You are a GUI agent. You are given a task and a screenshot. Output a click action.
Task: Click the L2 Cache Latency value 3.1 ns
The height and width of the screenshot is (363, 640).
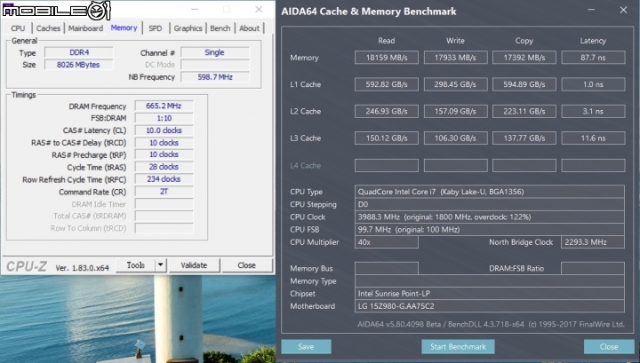point(593,111)
